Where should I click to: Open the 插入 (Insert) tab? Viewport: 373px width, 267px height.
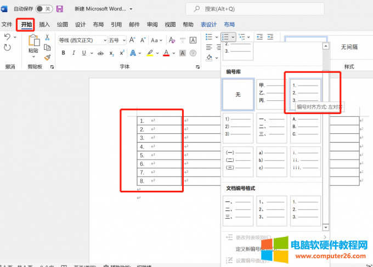[x=44, y=25]
